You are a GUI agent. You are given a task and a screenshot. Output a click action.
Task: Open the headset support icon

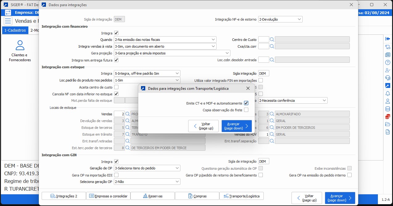[x=388, y=78]
